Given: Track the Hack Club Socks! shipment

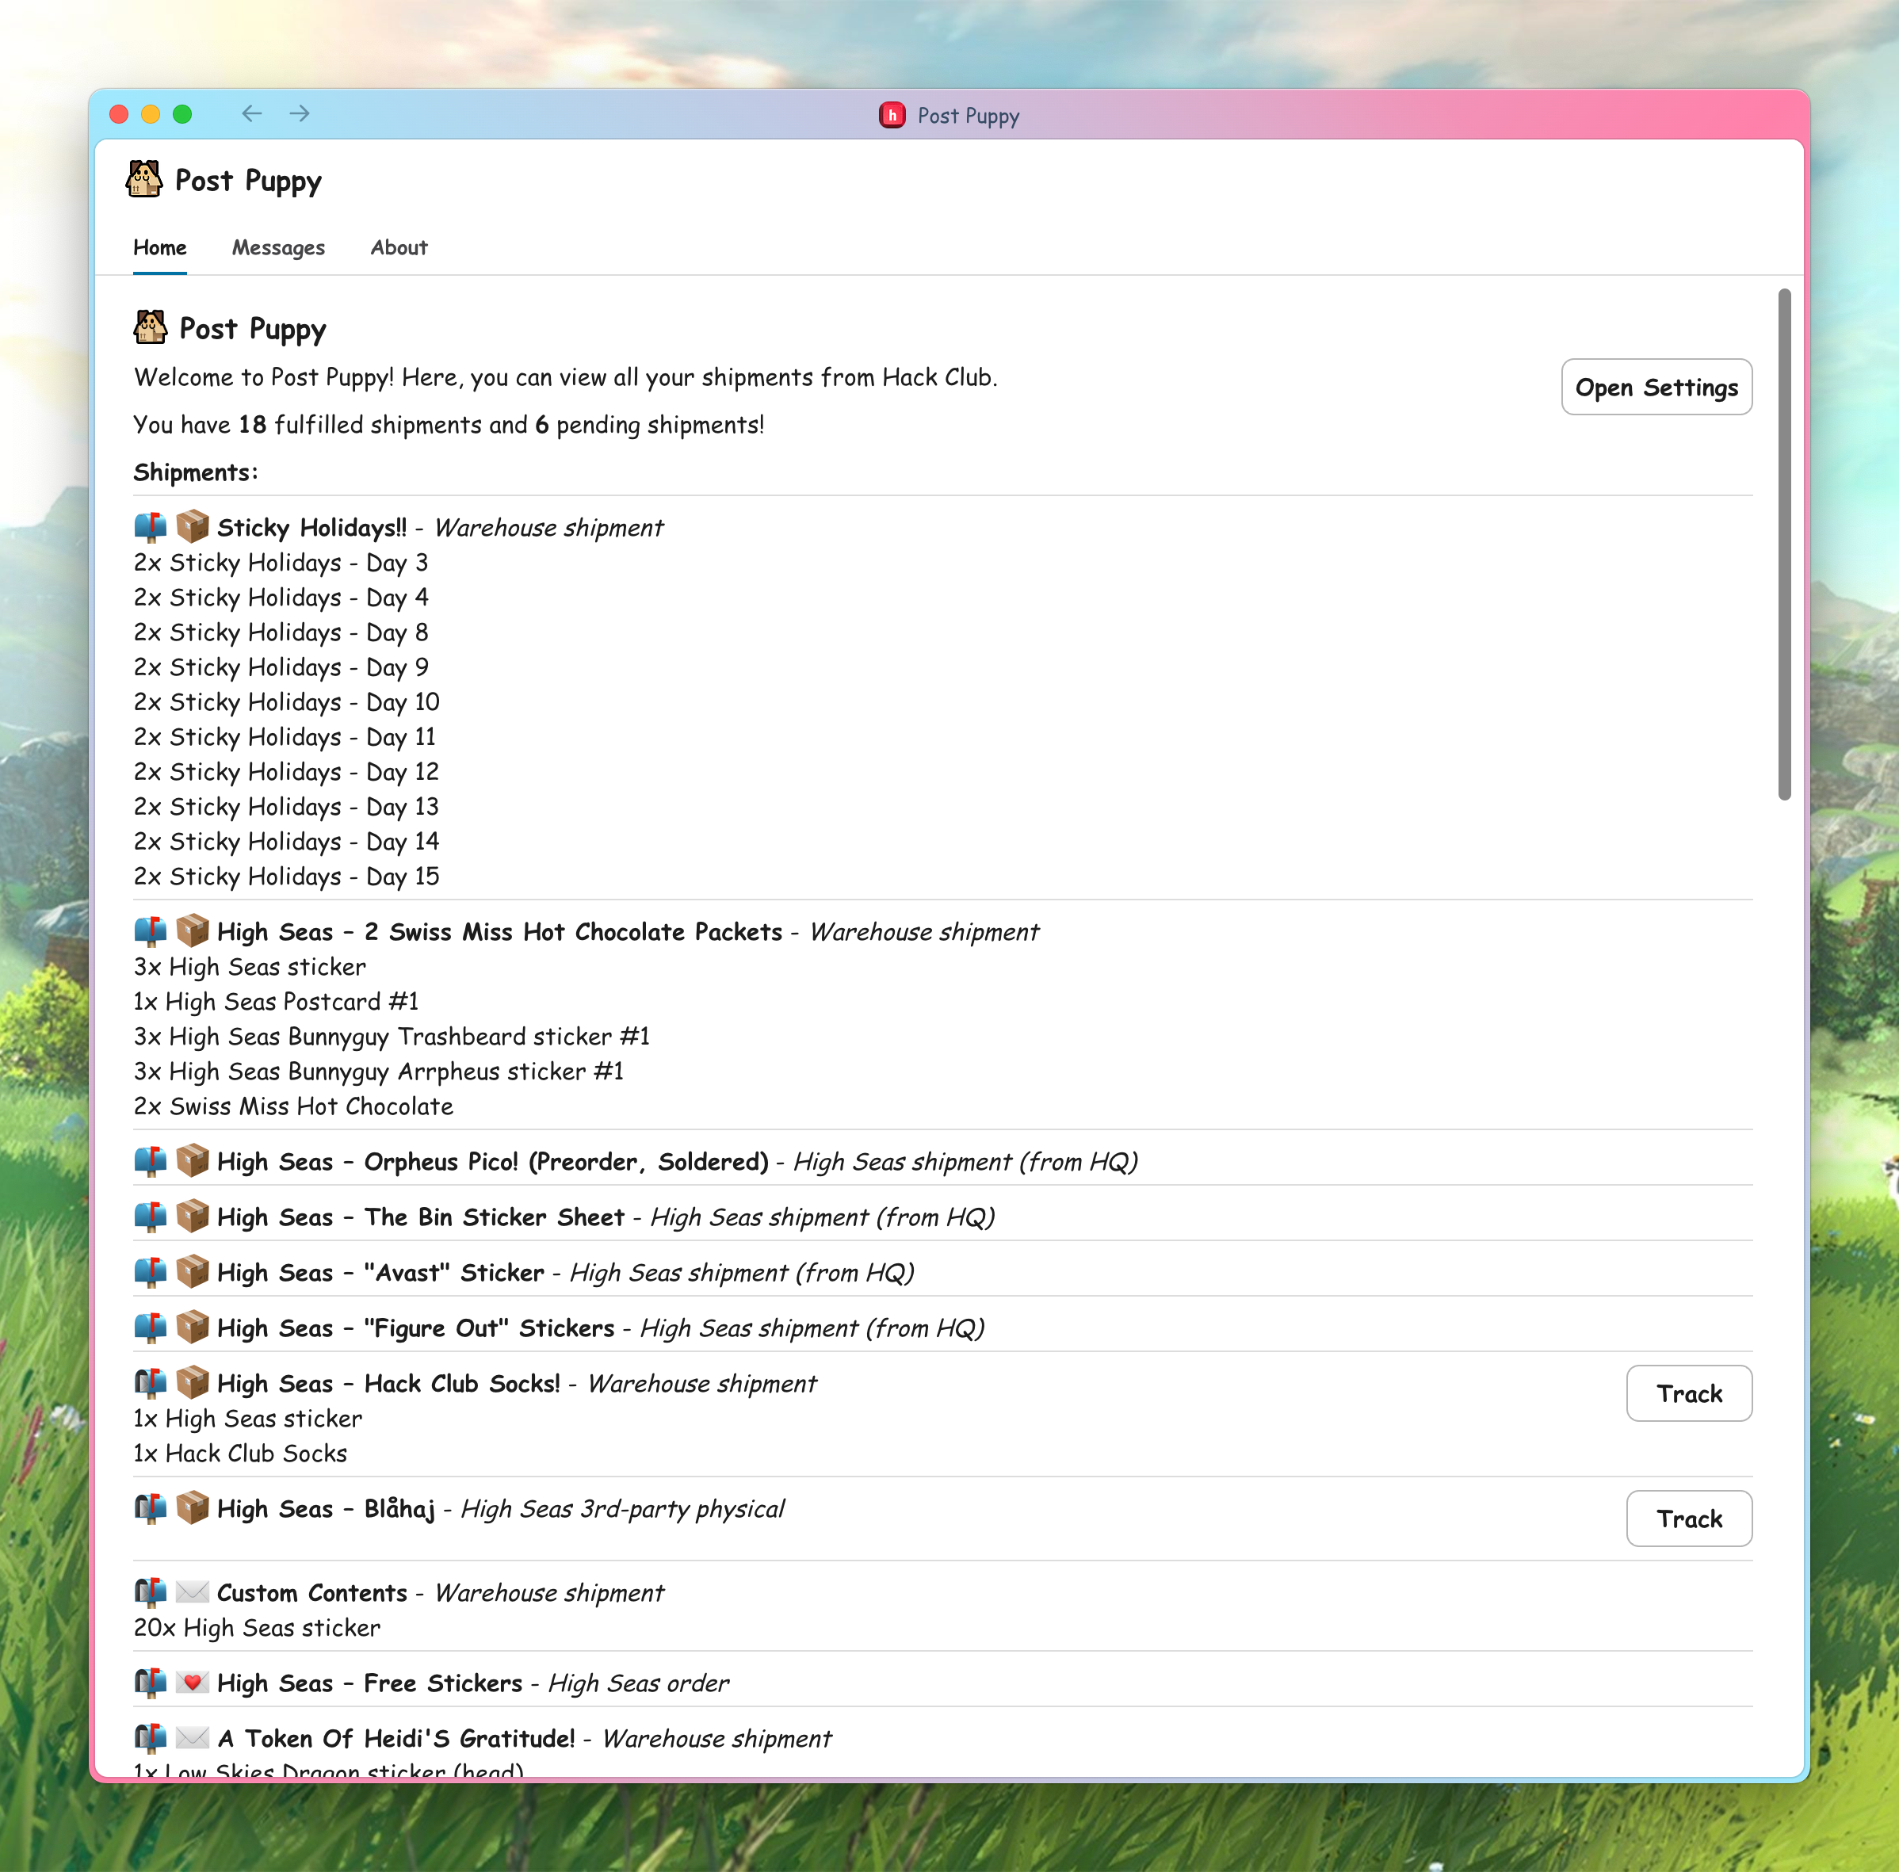Looking at the screenshot, I should pos(1689,1393).
